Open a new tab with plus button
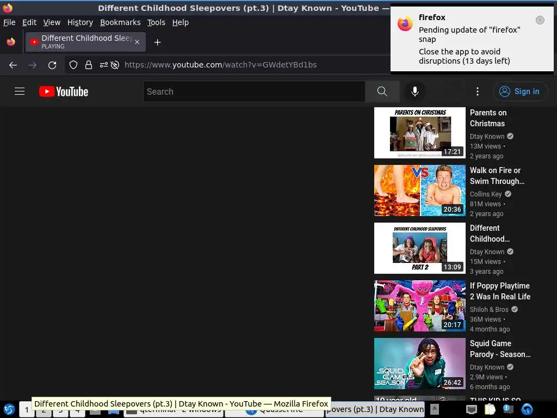This screenshot has width=557, height=418. pyautogui.click(x=157, y=42)
